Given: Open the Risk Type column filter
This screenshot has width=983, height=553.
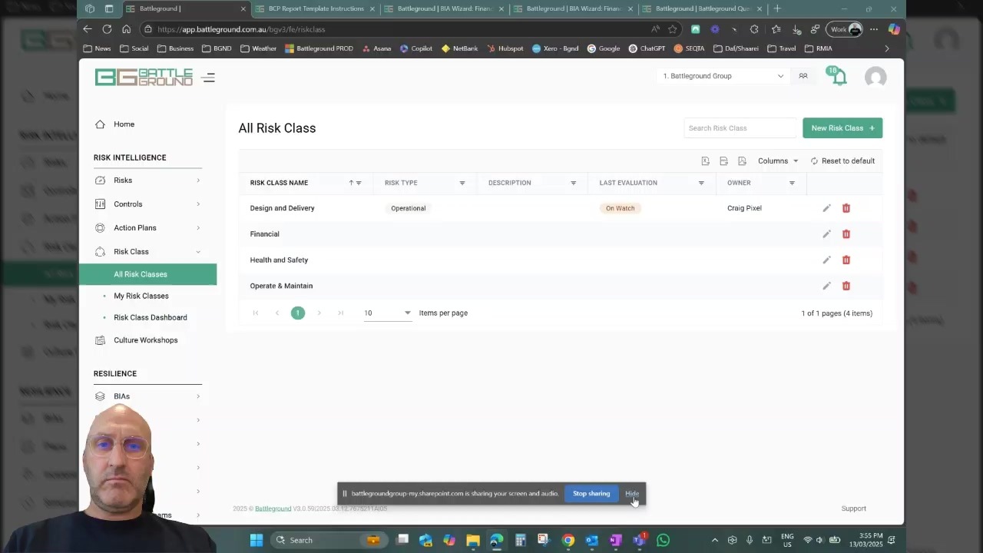Looking at the screenshot, I should (x=462, y=183).
